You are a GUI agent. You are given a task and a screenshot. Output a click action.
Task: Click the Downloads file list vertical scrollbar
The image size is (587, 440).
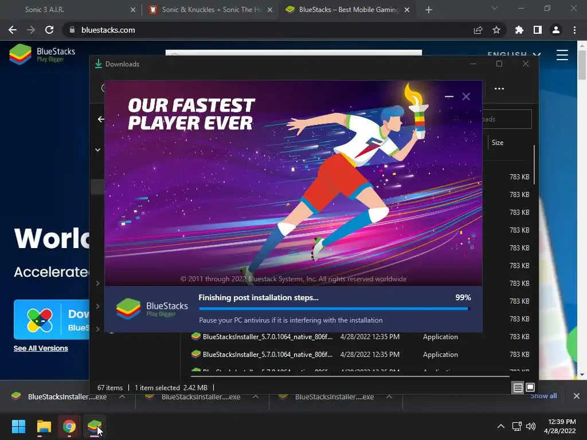[x=534, y=164]
